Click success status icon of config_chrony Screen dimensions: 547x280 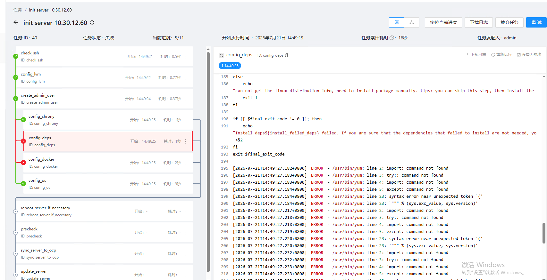tap(23, 120)
